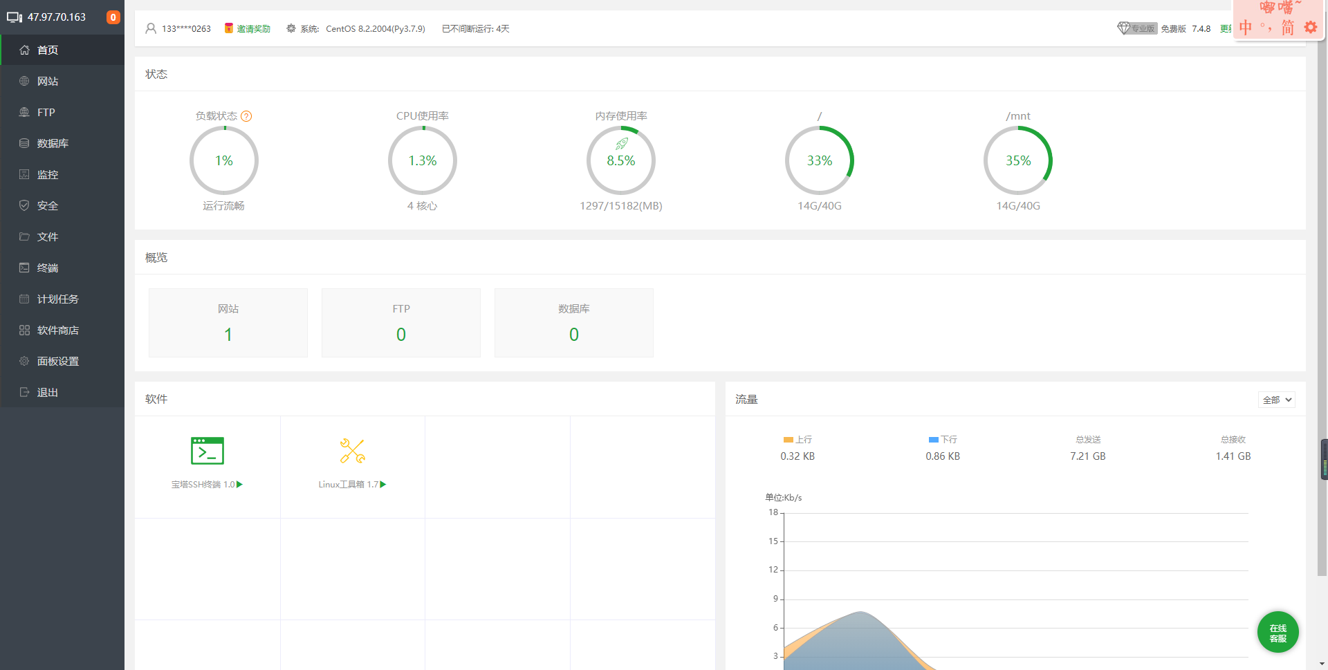Image resolution: width=1328 pixels, height=670 pixels.
Task: Click the Linux工具箱 1.7 label
Action: point(349,485)
